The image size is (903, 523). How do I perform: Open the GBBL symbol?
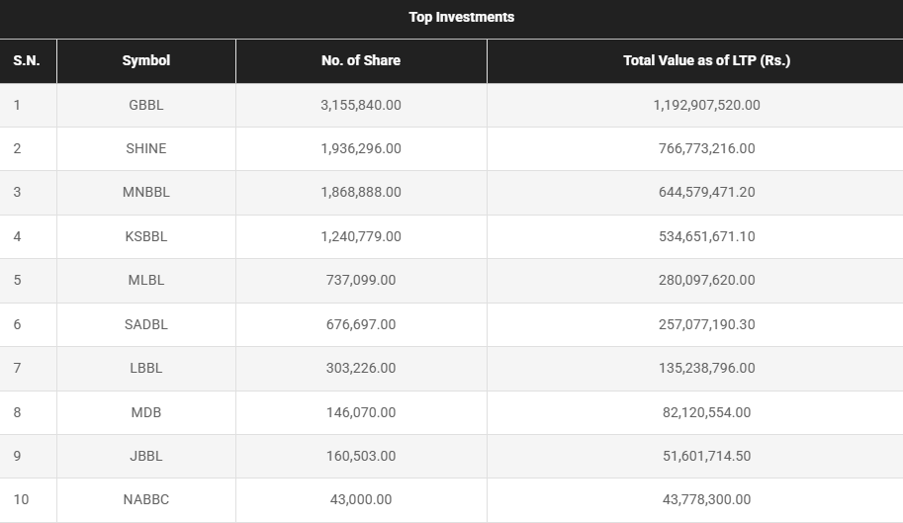146,105
